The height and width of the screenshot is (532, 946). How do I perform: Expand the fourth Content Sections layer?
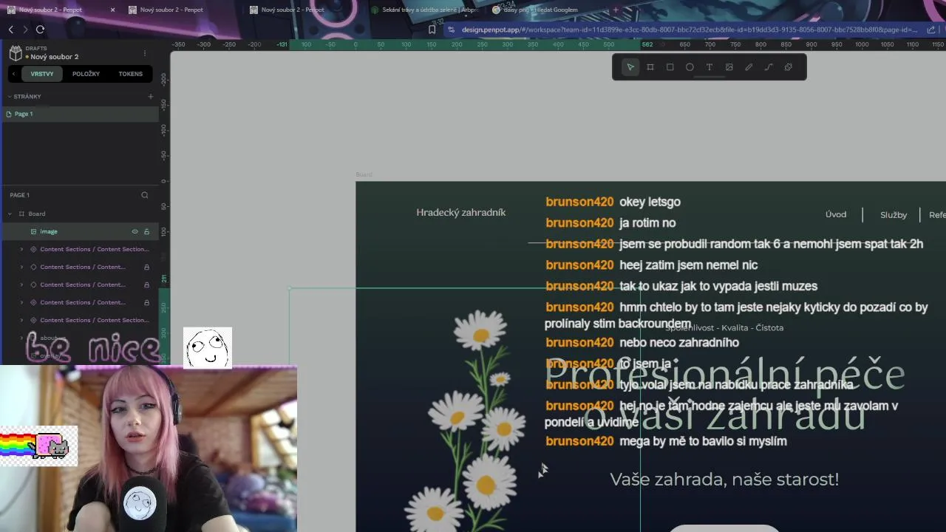pyautogui.click(x=21, y=302)
